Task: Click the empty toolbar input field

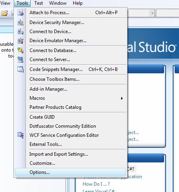Action: click(x=167, y=13)
